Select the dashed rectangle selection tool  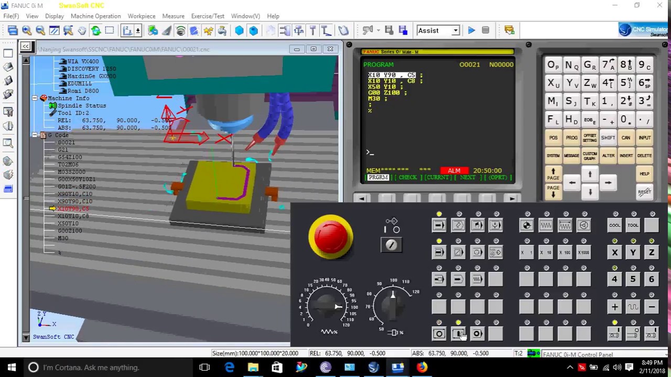(110, 30)
